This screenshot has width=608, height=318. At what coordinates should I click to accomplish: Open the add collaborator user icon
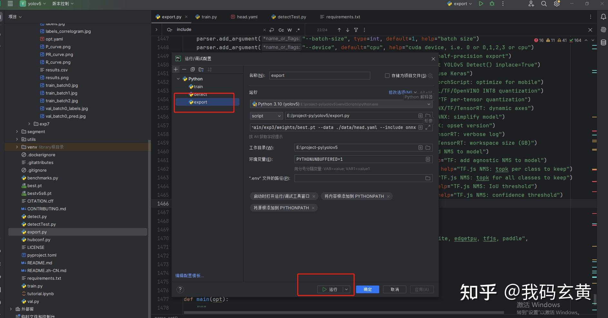coord(531,4)
